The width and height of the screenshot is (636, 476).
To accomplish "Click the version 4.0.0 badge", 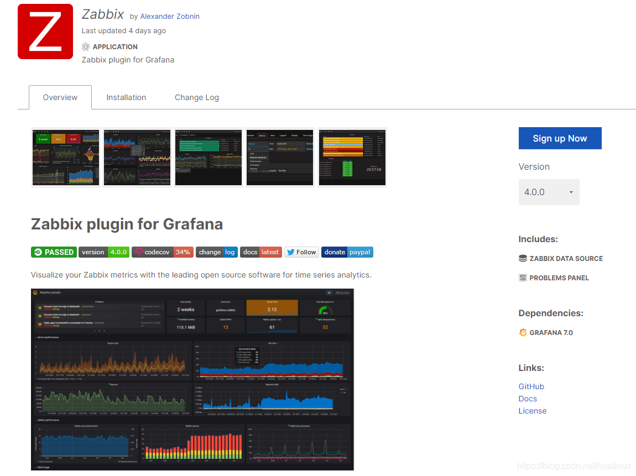I will [x=104, y=252].
